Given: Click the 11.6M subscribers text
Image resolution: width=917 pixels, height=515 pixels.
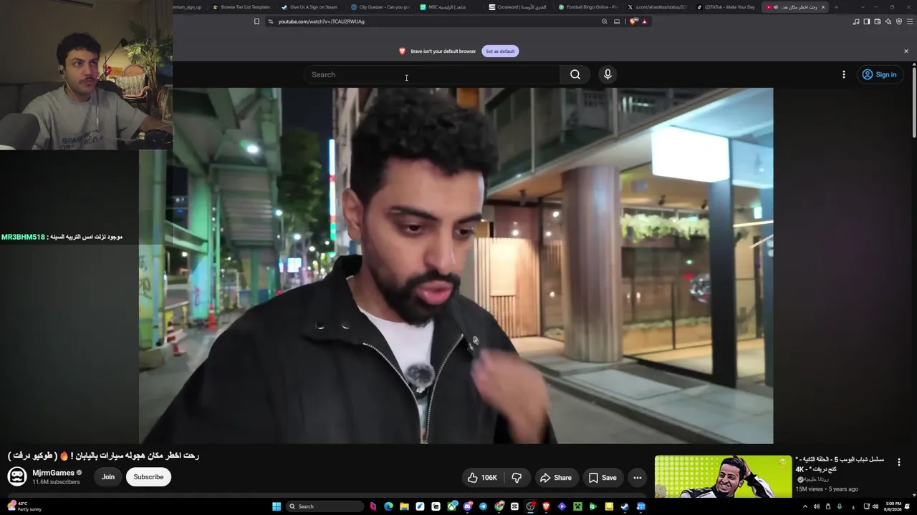Looking at the screenshot, I should click(56, 482).
